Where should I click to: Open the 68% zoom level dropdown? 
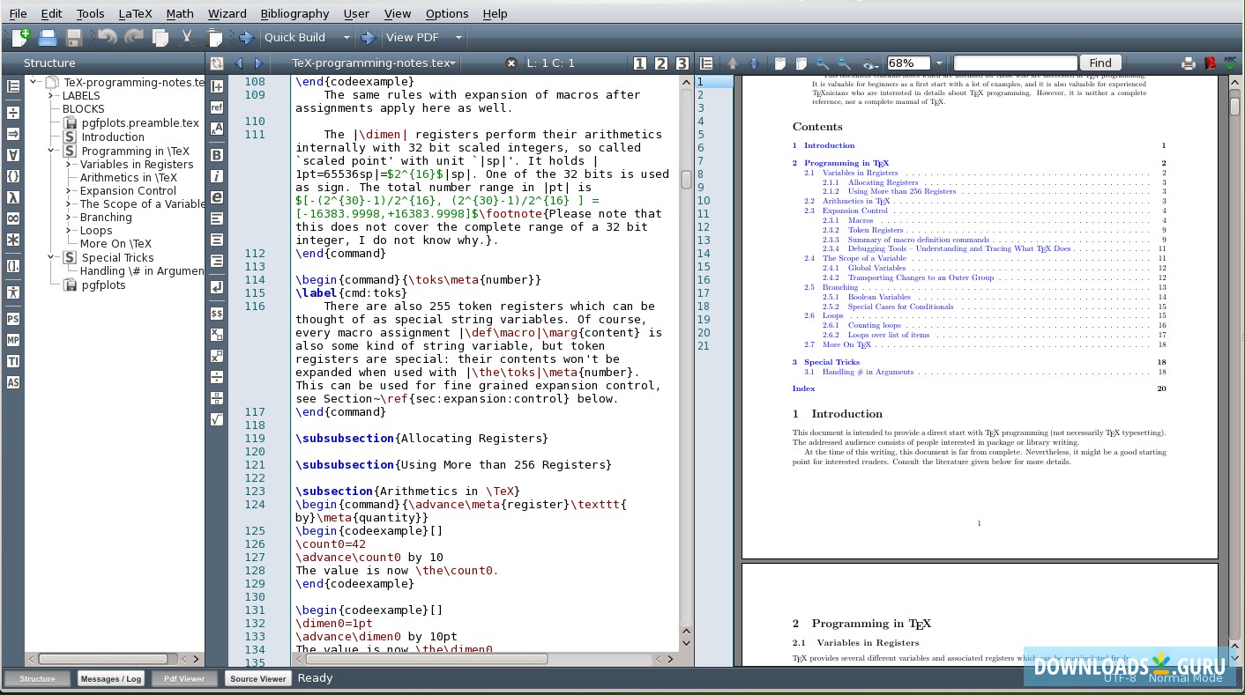(x=939, y=63)
